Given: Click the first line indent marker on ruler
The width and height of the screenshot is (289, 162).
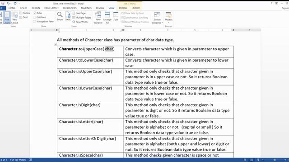Looking at the screenshot, I should [59, 29].
